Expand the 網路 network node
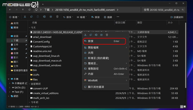The width and height of the screenshot is (193, 110). click(9, 96)
